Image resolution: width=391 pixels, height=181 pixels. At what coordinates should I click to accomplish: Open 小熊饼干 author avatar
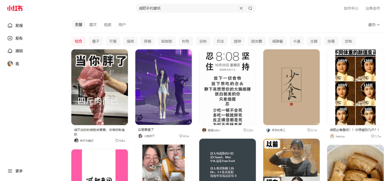(x=140, y=136)
